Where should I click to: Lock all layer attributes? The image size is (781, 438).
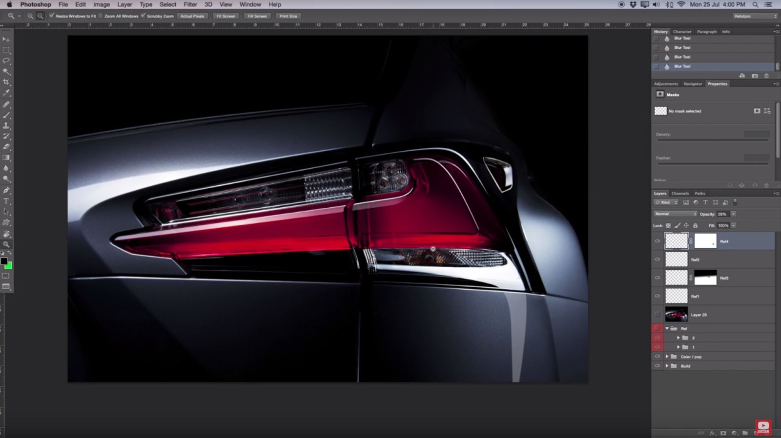click(x=695, y=226)
